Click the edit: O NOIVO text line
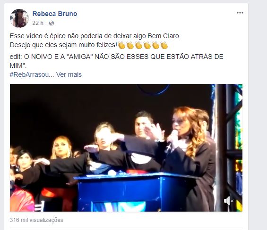Screen dimensions: 267x230 116,61
